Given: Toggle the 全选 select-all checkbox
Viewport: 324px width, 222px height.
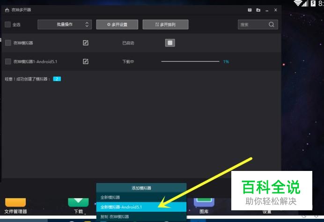Looking at the screenshot, I should click(x=7, y=24).
